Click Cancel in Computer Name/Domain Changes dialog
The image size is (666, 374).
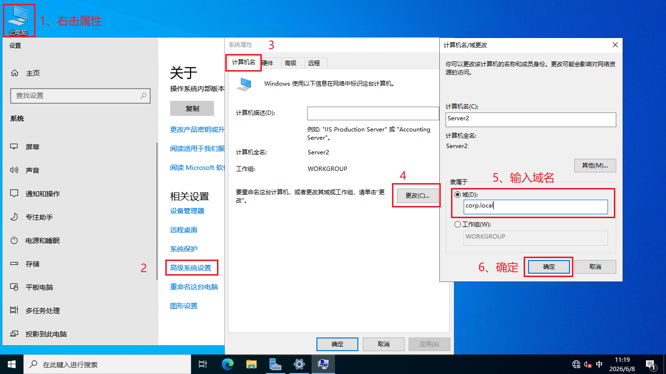[595, 267]
